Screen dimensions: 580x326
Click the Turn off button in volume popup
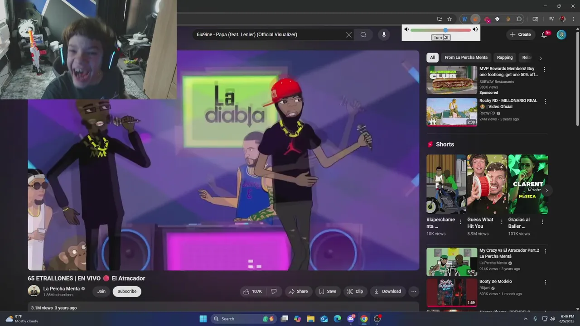pyautogui.click(x=441, y=37)
